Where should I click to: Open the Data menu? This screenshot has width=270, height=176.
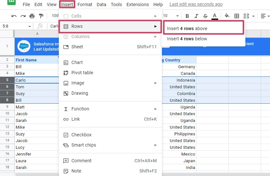101,4
